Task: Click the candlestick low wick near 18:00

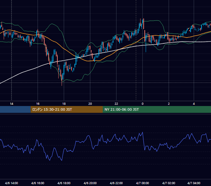Action: (62, 83)
